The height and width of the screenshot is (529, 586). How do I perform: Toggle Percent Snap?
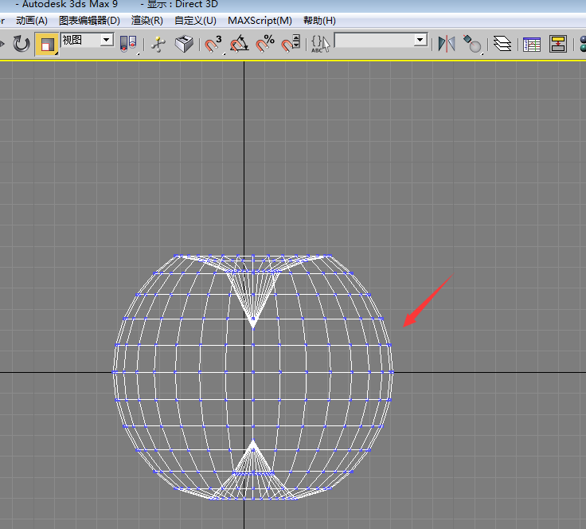(x=265, y=44)
